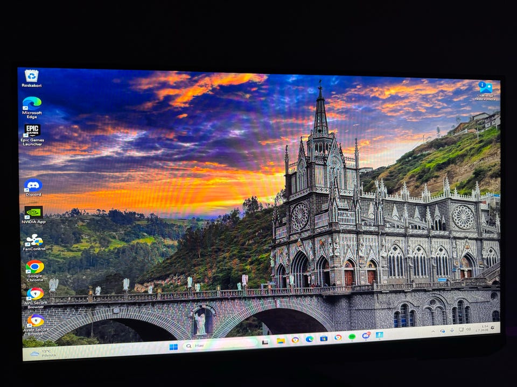Click the Discord desktop shortcut
The image size is (517, 387).
[x=33, y=188]
